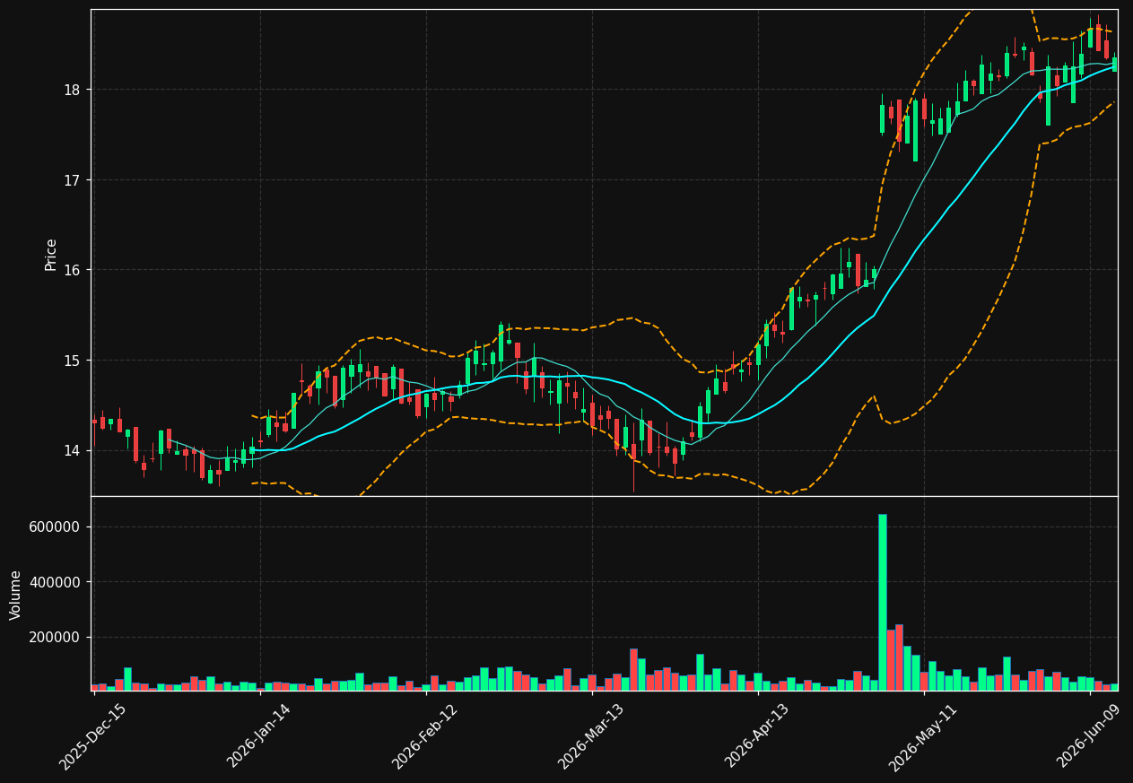This screenshot has height=783, width=1133.
Task: Select the 14 price tick label
Action: coord(72,450)
